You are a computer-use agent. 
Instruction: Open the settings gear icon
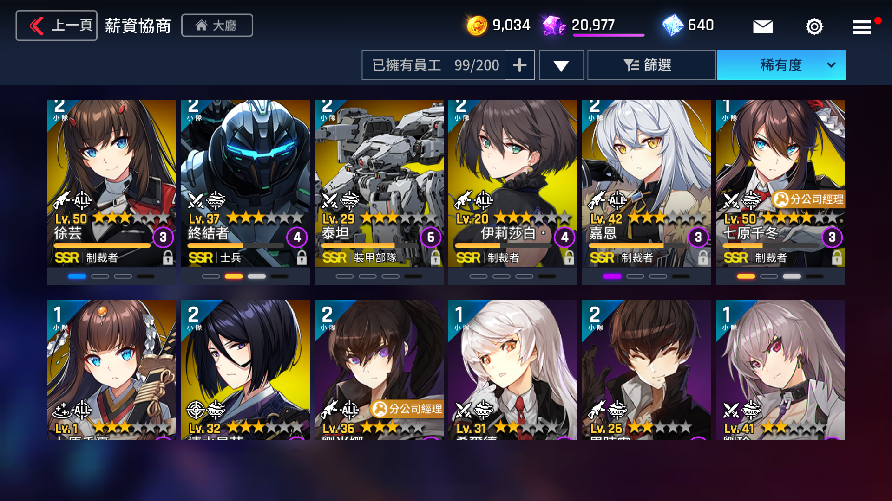coord(814,26)
